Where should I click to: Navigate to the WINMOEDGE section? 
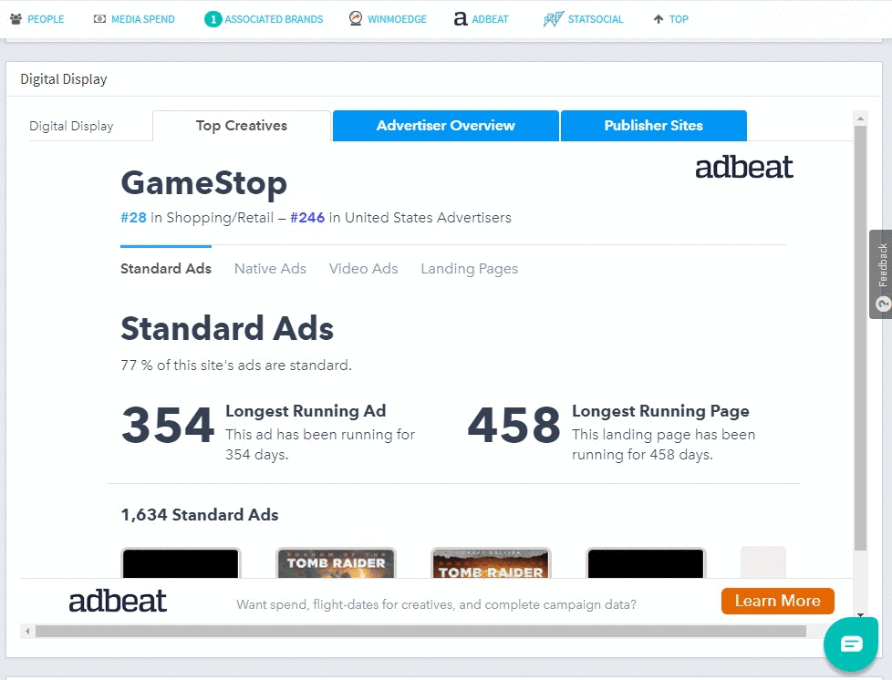397,19
